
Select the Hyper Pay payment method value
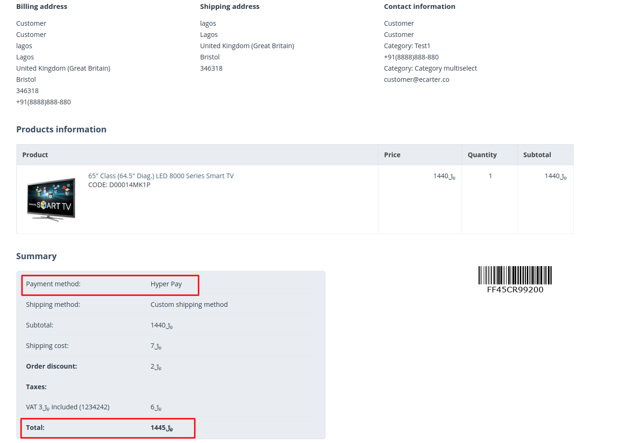[x=166, y=284]
